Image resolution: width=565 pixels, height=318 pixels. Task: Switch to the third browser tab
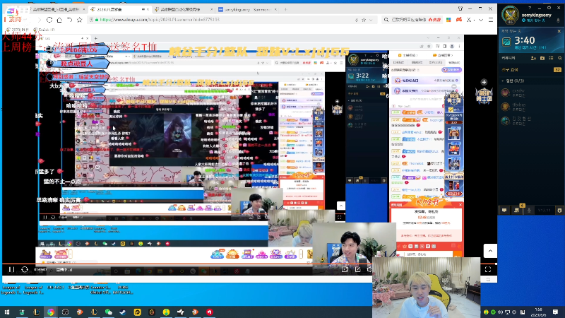click(x=184, y=9)
